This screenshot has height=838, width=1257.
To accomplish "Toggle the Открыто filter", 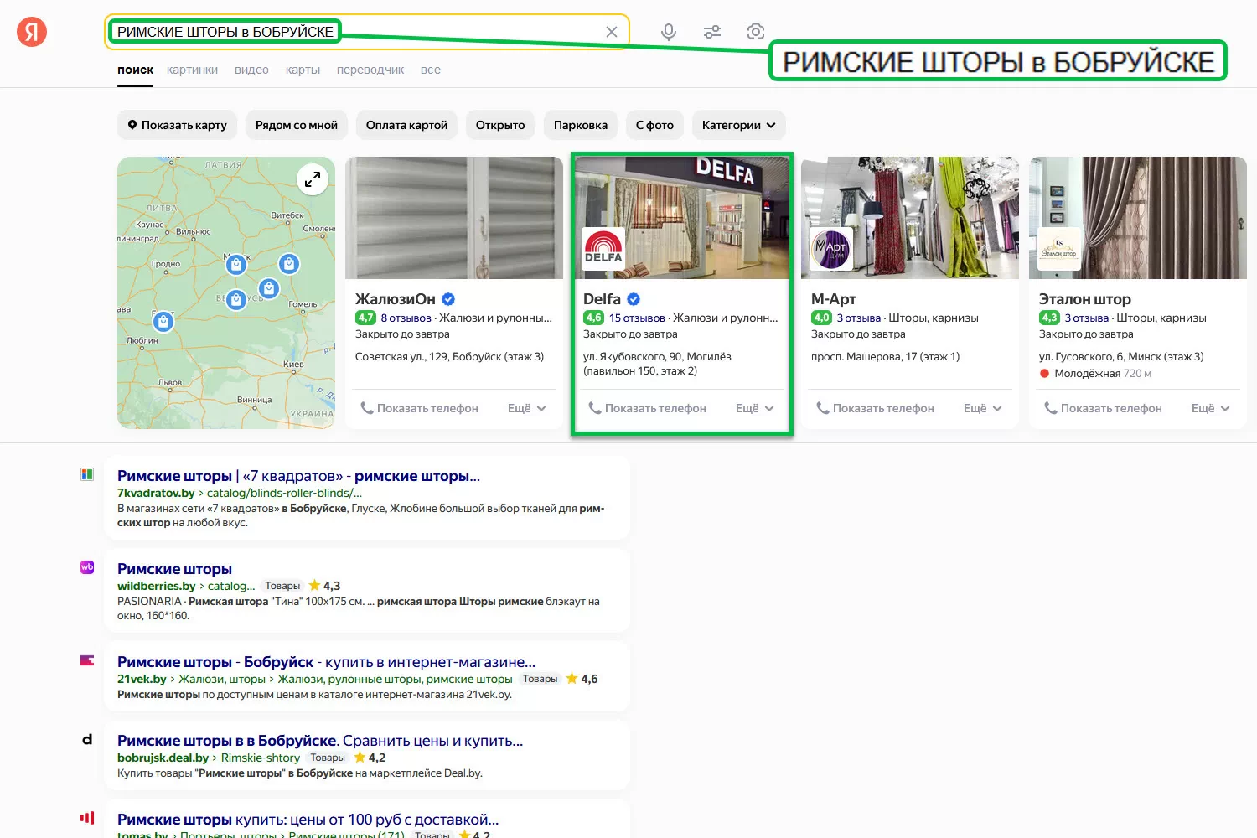I will (500, 125).
